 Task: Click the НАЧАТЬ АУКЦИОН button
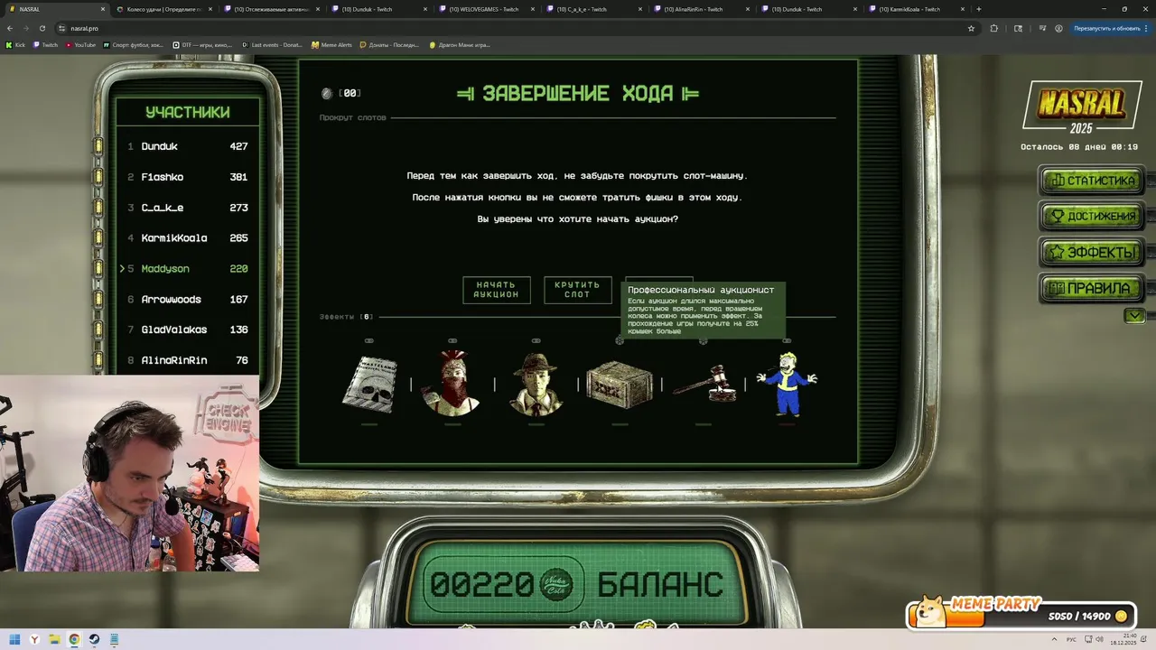(496, 290)
